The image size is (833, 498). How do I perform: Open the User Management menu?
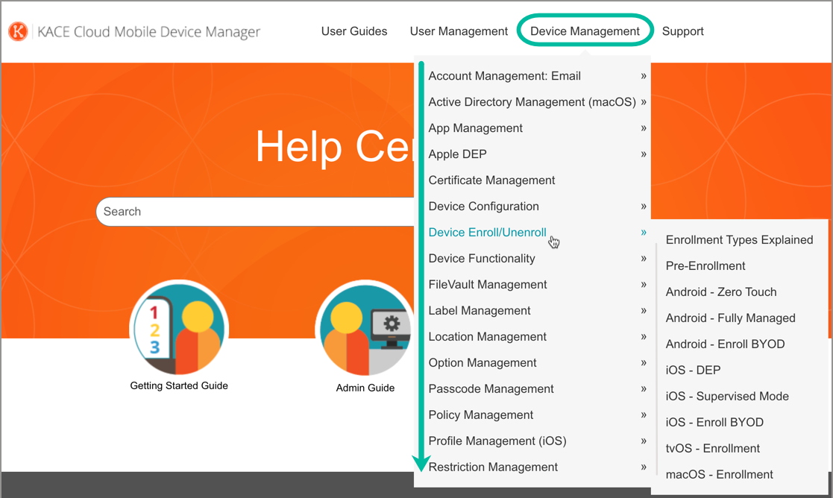point(459,31)
